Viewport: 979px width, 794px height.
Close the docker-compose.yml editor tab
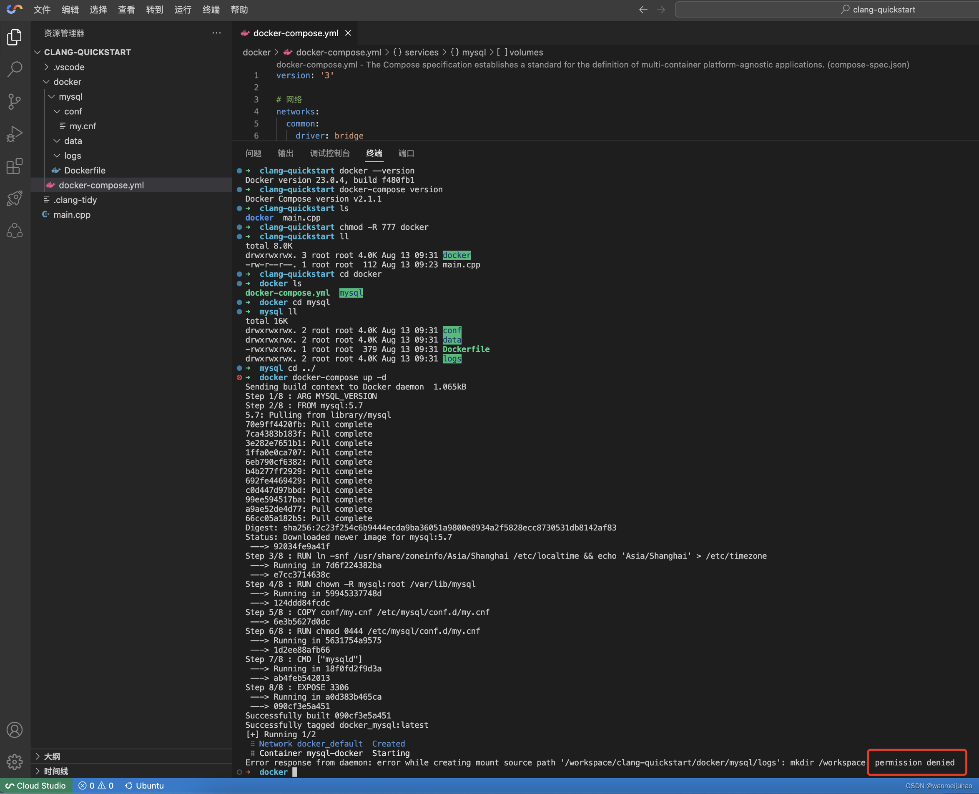point(349,33)
